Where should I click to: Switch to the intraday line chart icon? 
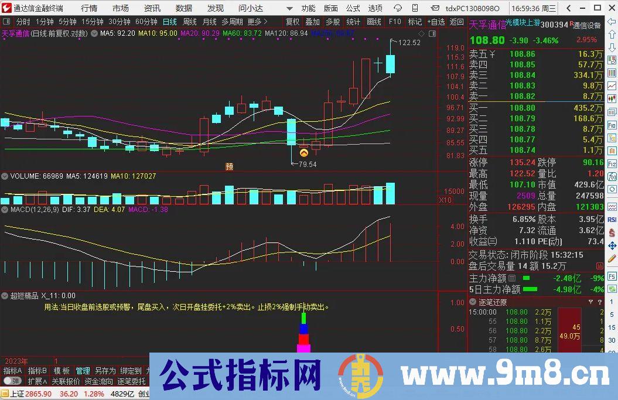coord(612,86)
